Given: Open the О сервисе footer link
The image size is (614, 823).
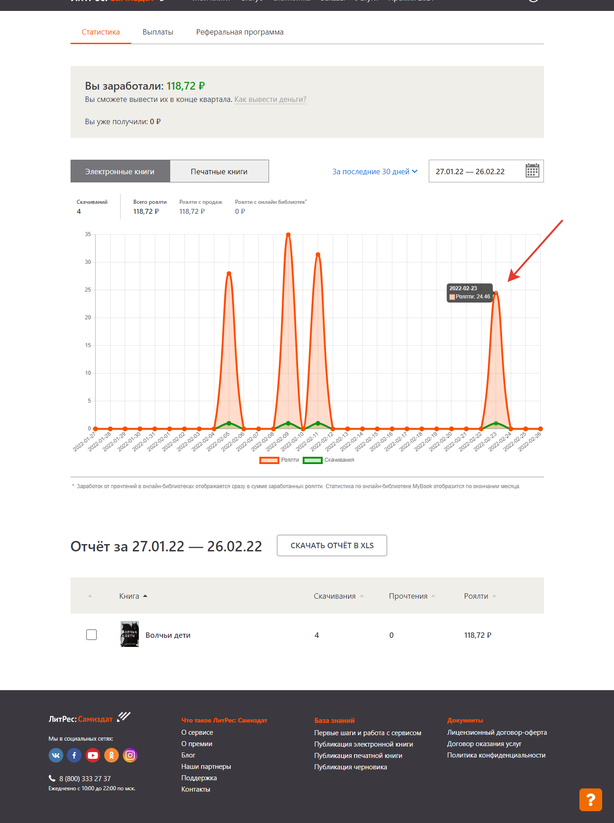Looking at the screenshot, I should point(197,732).
